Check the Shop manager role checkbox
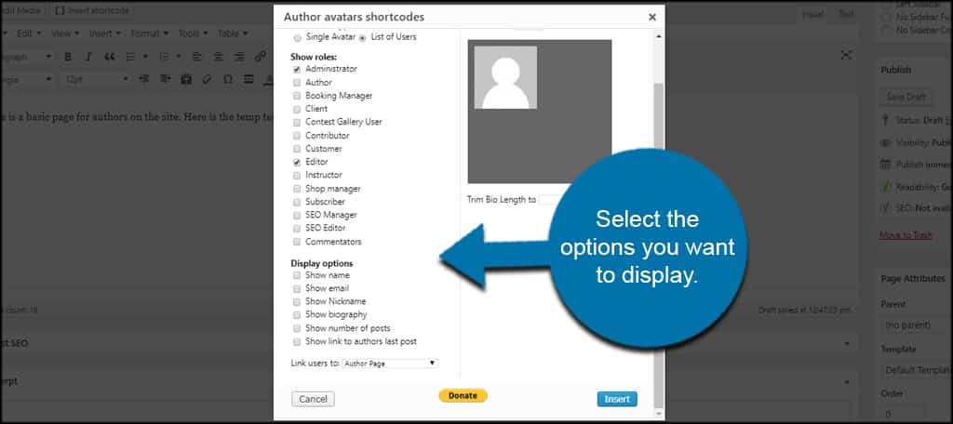Image resolution: width=953 pixels, height=424 pixels. [x=297, y=189]
